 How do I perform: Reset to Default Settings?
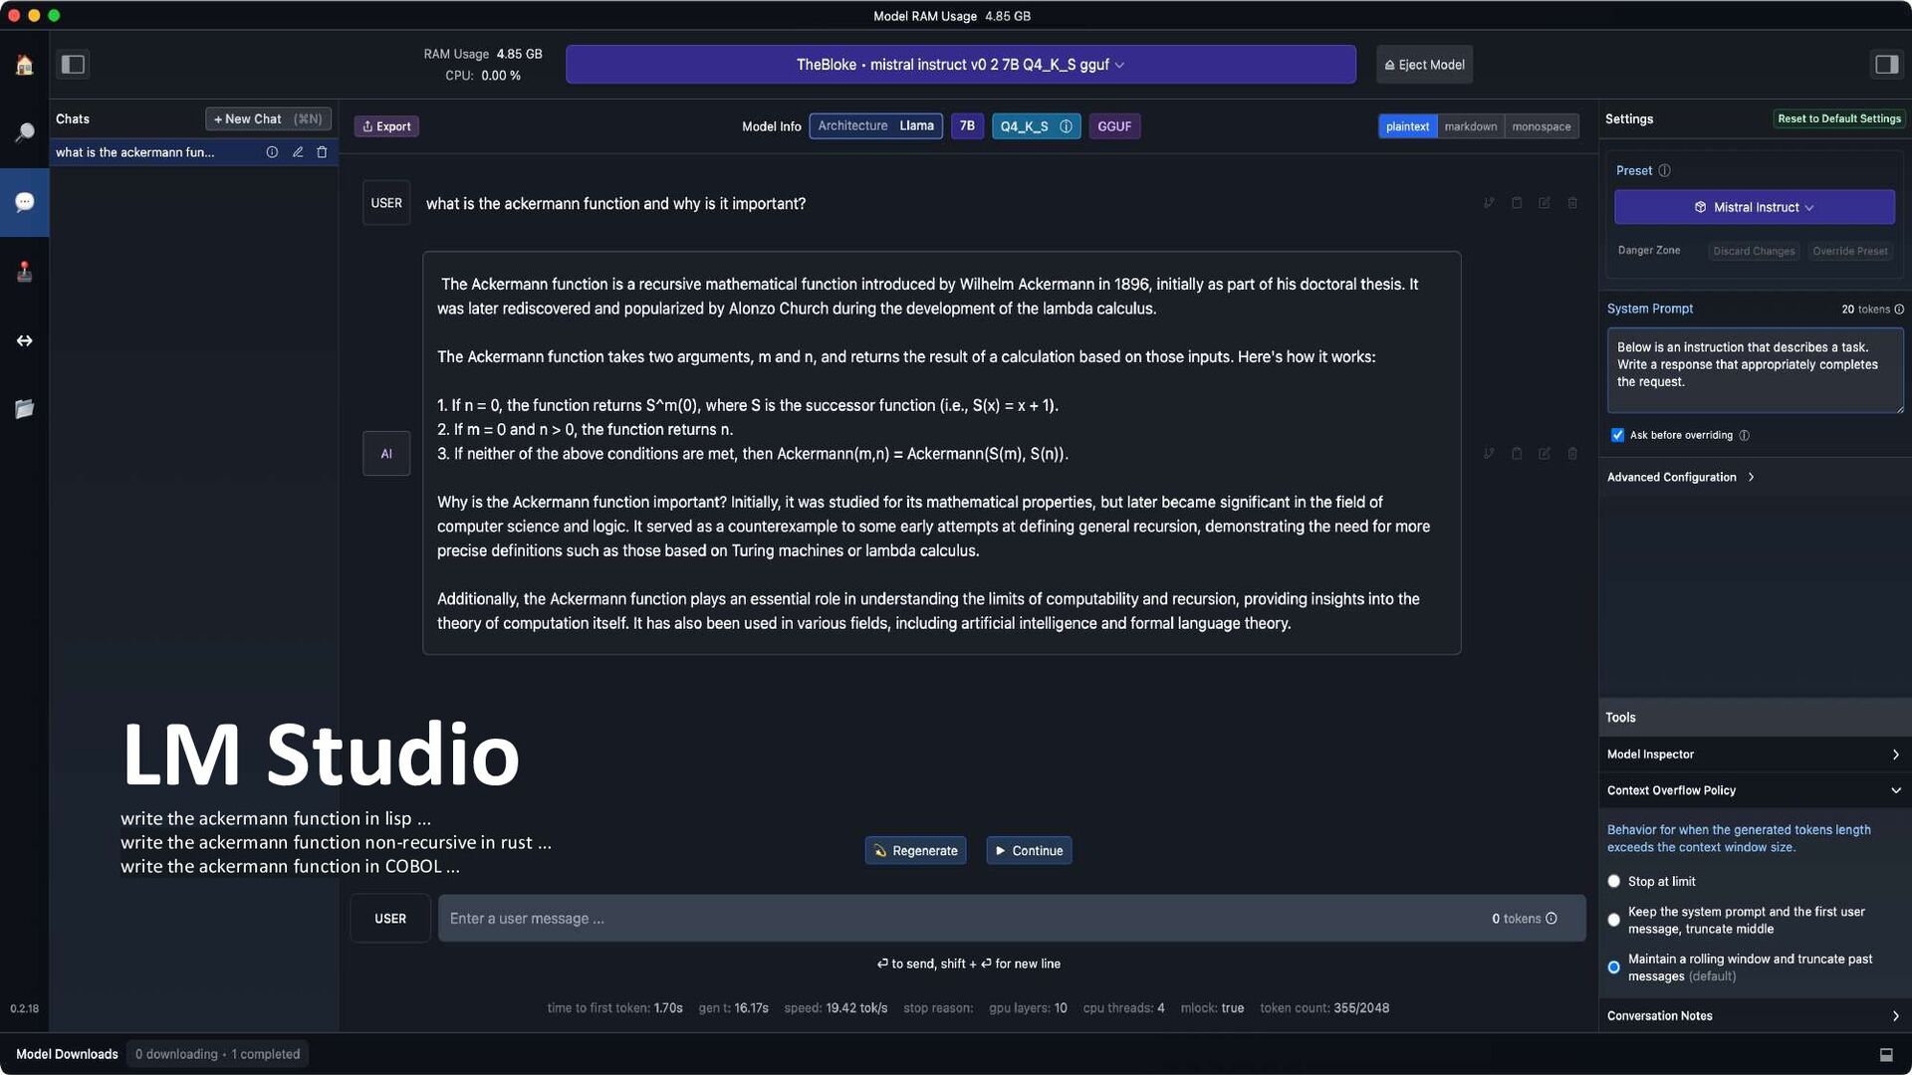[1838, 118]
